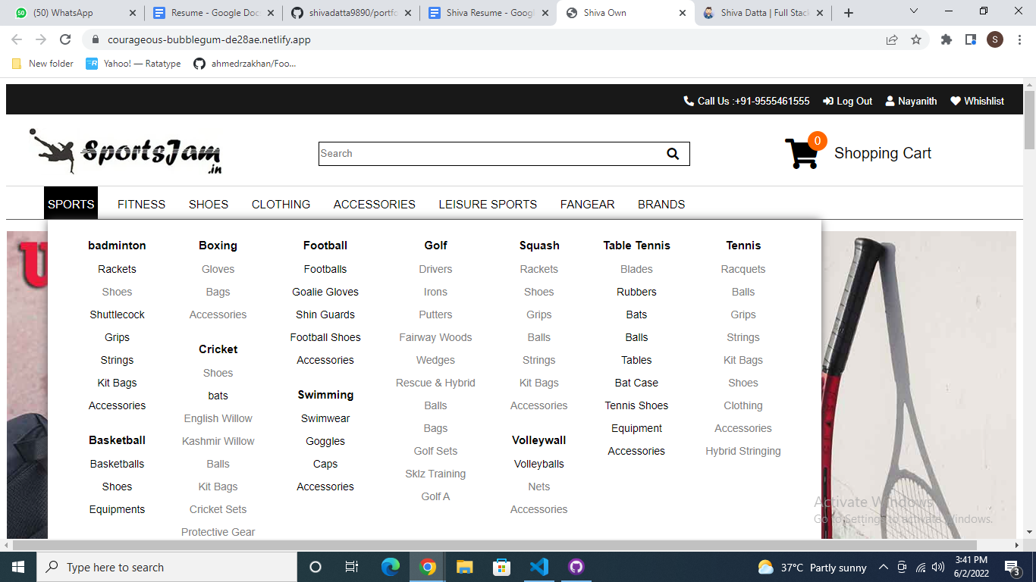1036x582 pixels.
Task: Click the search magnifier icon
Action: [673, 154]
